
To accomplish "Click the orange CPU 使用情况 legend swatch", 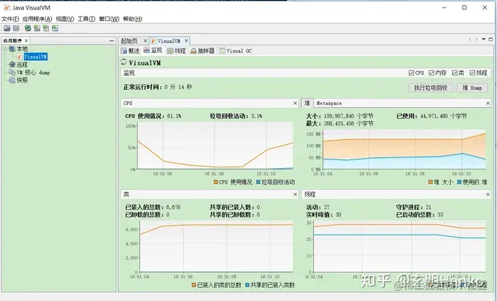I will (x=216, y=182).
